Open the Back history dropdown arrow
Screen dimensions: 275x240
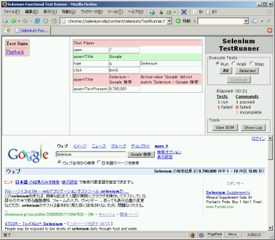click(19, 21)
